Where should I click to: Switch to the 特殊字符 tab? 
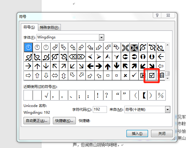[x=49, y=28]
